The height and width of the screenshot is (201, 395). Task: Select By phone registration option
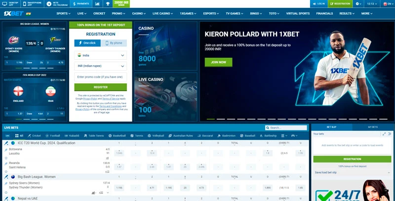pyautogui.click(x=114, y=43)
